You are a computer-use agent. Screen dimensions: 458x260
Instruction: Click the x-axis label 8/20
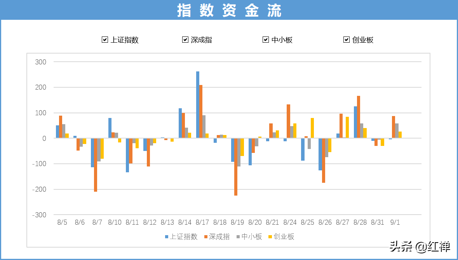[255, 222]
